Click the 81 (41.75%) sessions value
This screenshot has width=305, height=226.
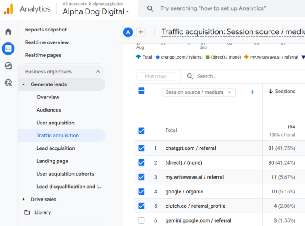(282, 148)
